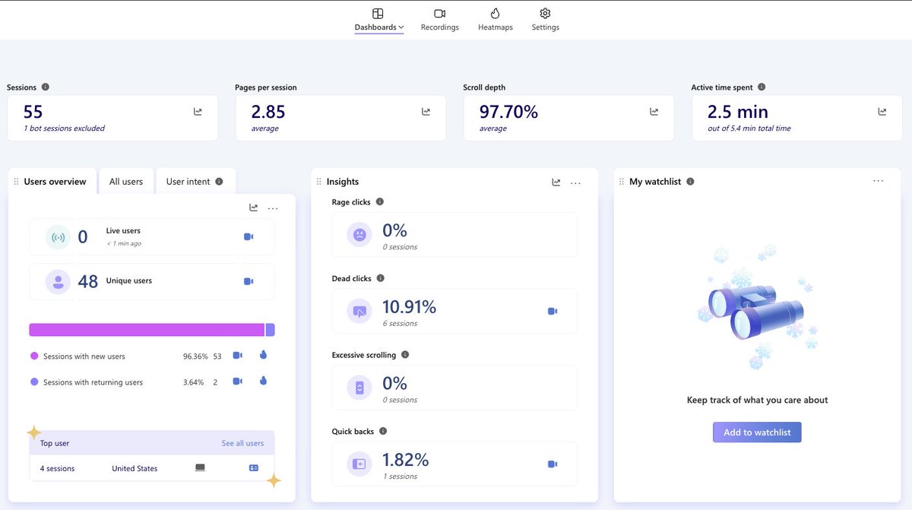
Task: Go to the Heatmaps page
Action: point(496,20)
